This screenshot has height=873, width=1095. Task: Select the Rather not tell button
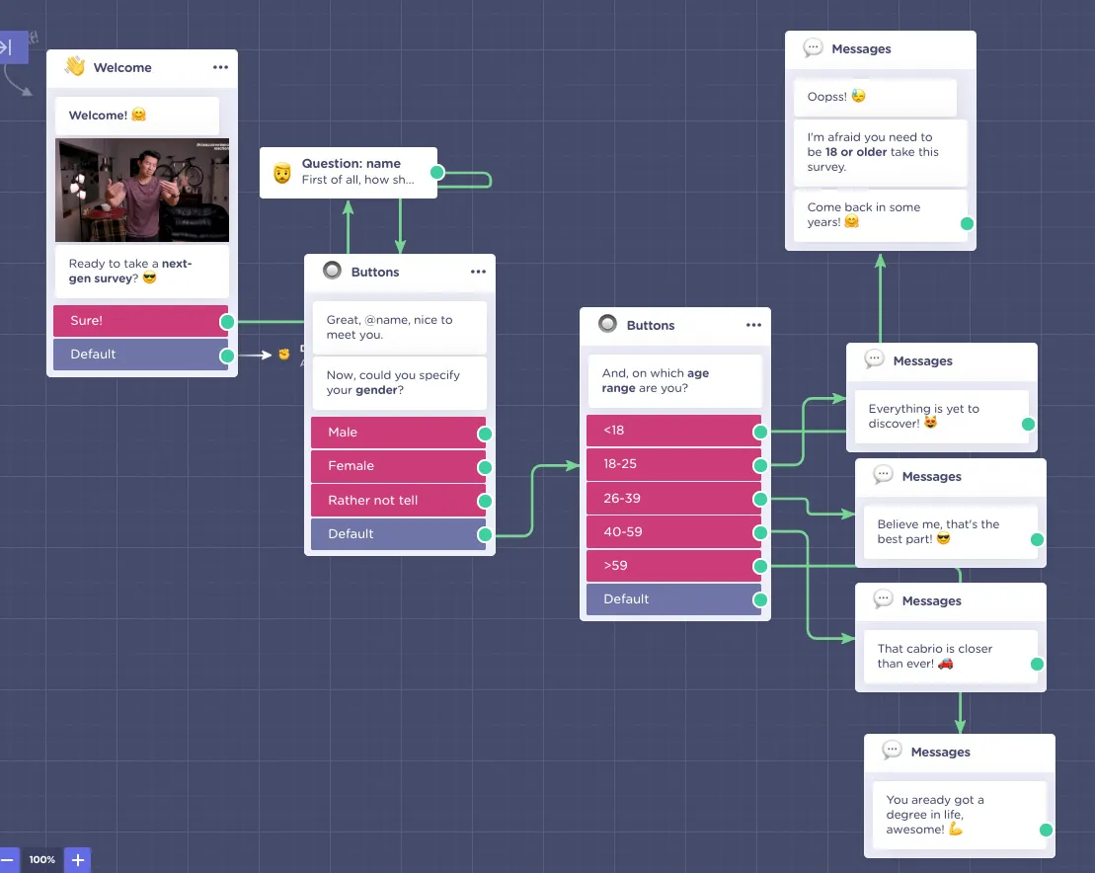[x=395, y=501]
